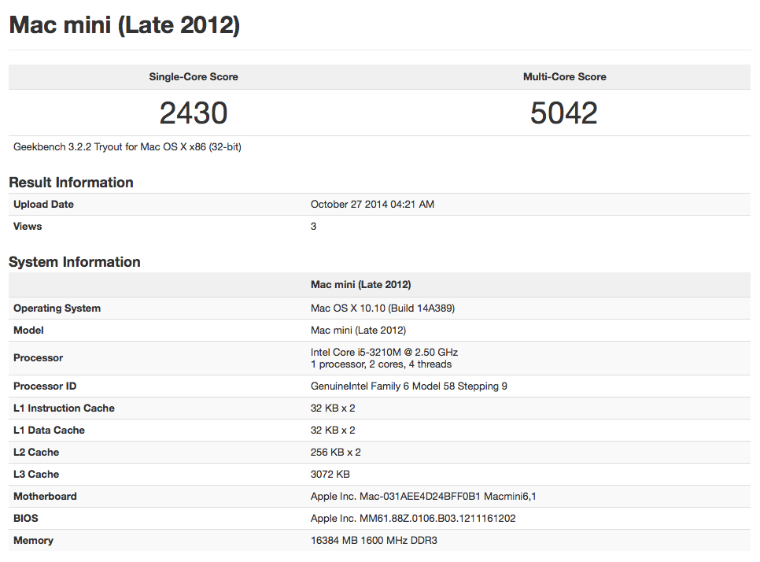Select the GenuineIntel Family 6 Model 58 Stepping 9 value
This screenshot has width=760, height=562.
pyautogui.click(x=409, y=386)
